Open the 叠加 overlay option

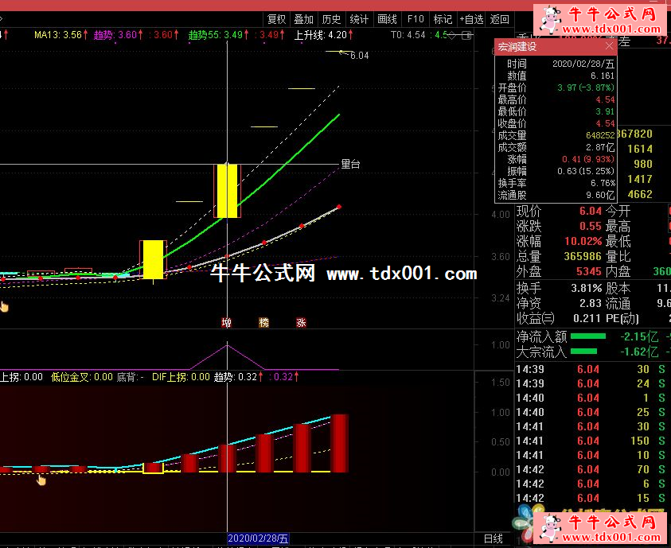click(303, 19)
